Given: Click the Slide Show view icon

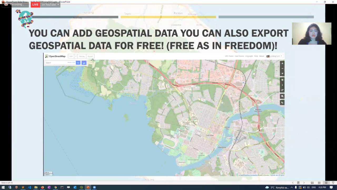Looking at the screenshot, I should coord(333,183).
